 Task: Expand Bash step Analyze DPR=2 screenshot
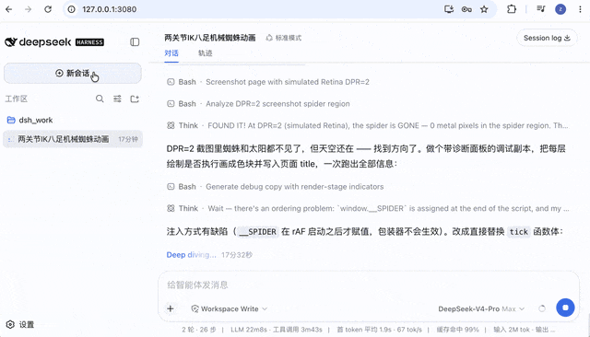tap(258, 104)
